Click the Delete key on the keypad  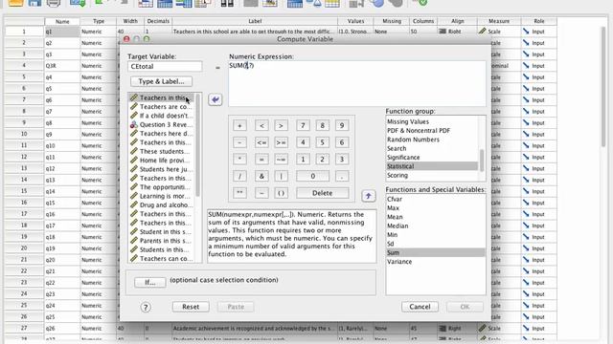[x=322, y=193]
